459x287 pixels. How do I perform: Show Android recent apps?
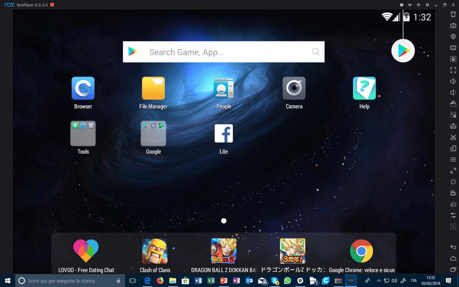[453, 269]
